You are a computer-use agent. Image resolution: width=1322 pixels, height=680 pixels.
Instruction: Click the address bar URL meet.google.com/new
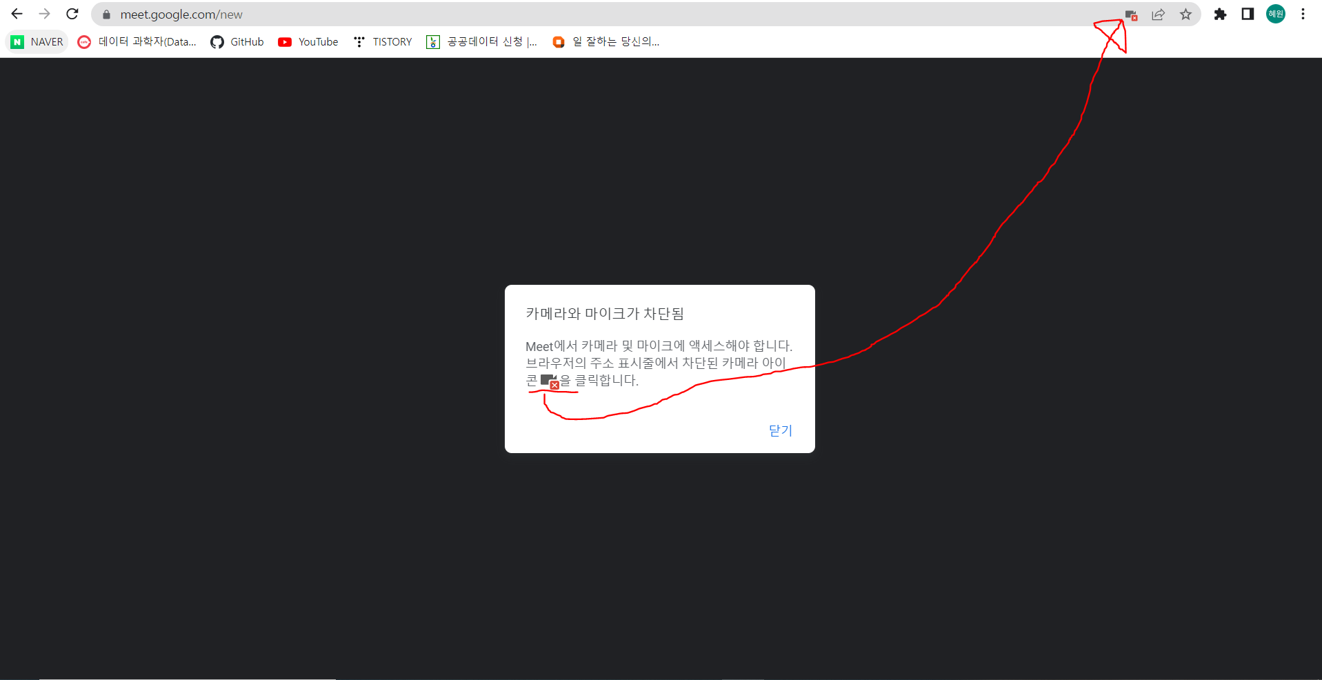pos(181,14)
